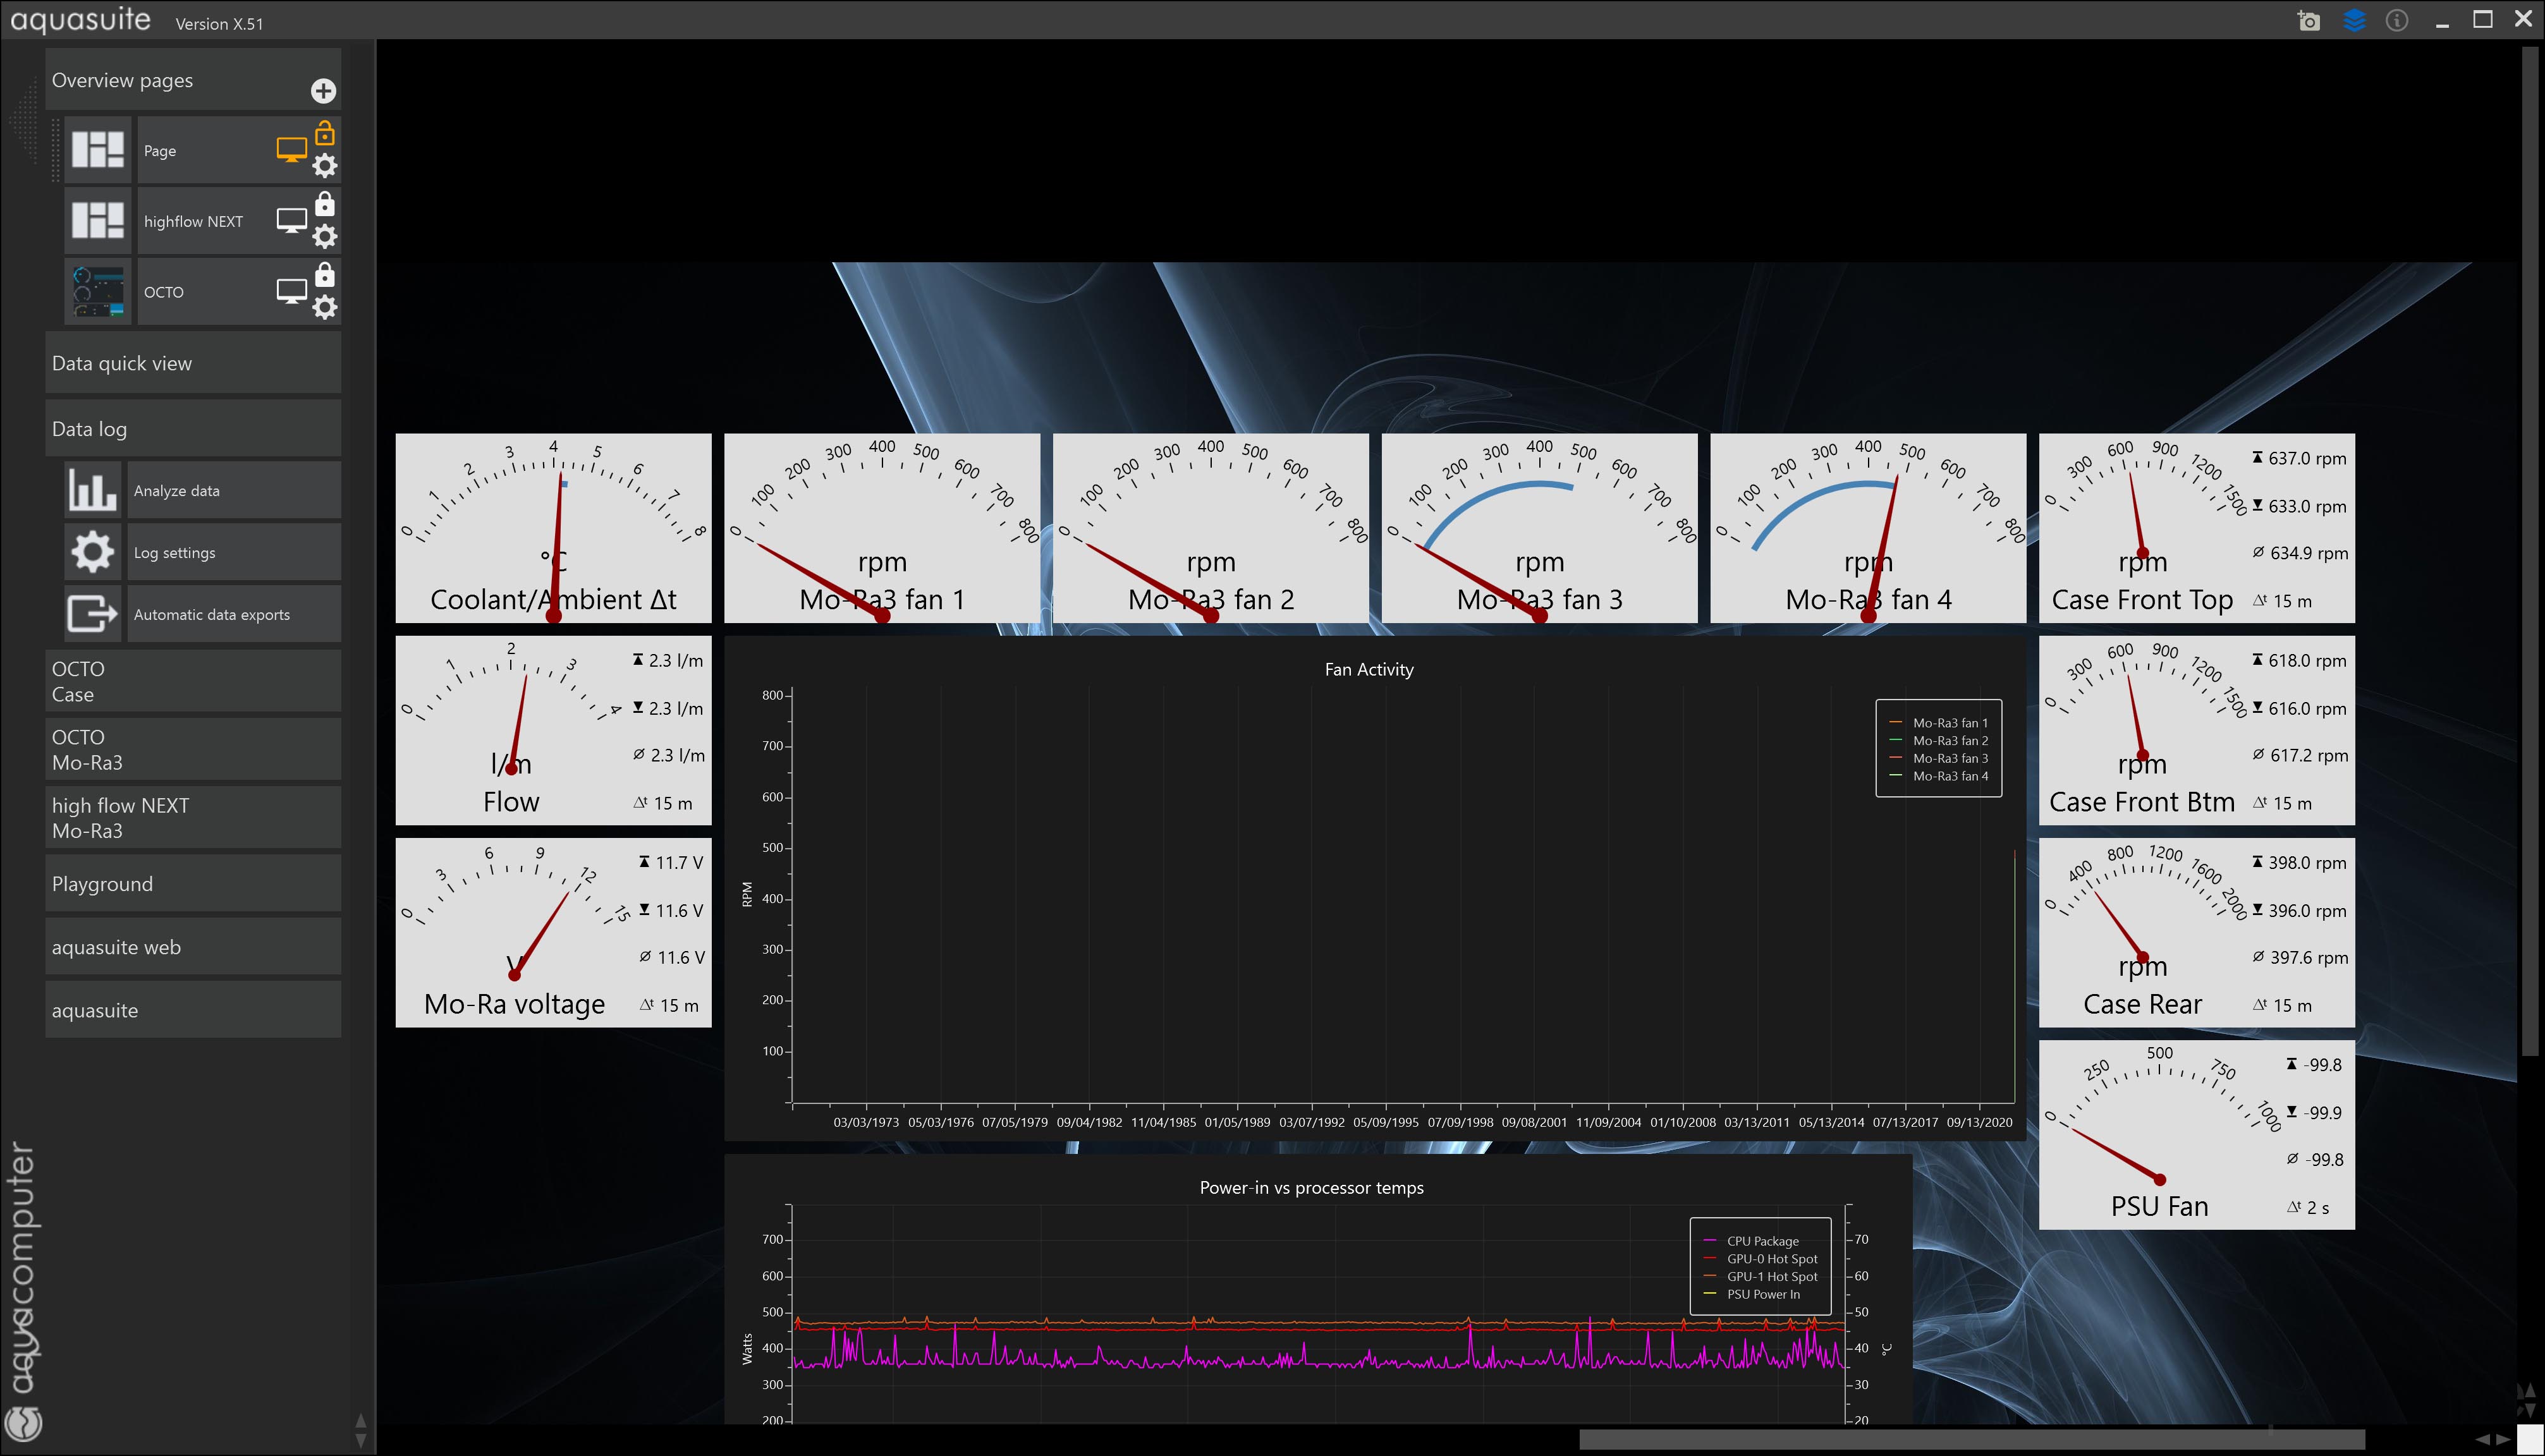Open the Analyze data chart icon

92,490
